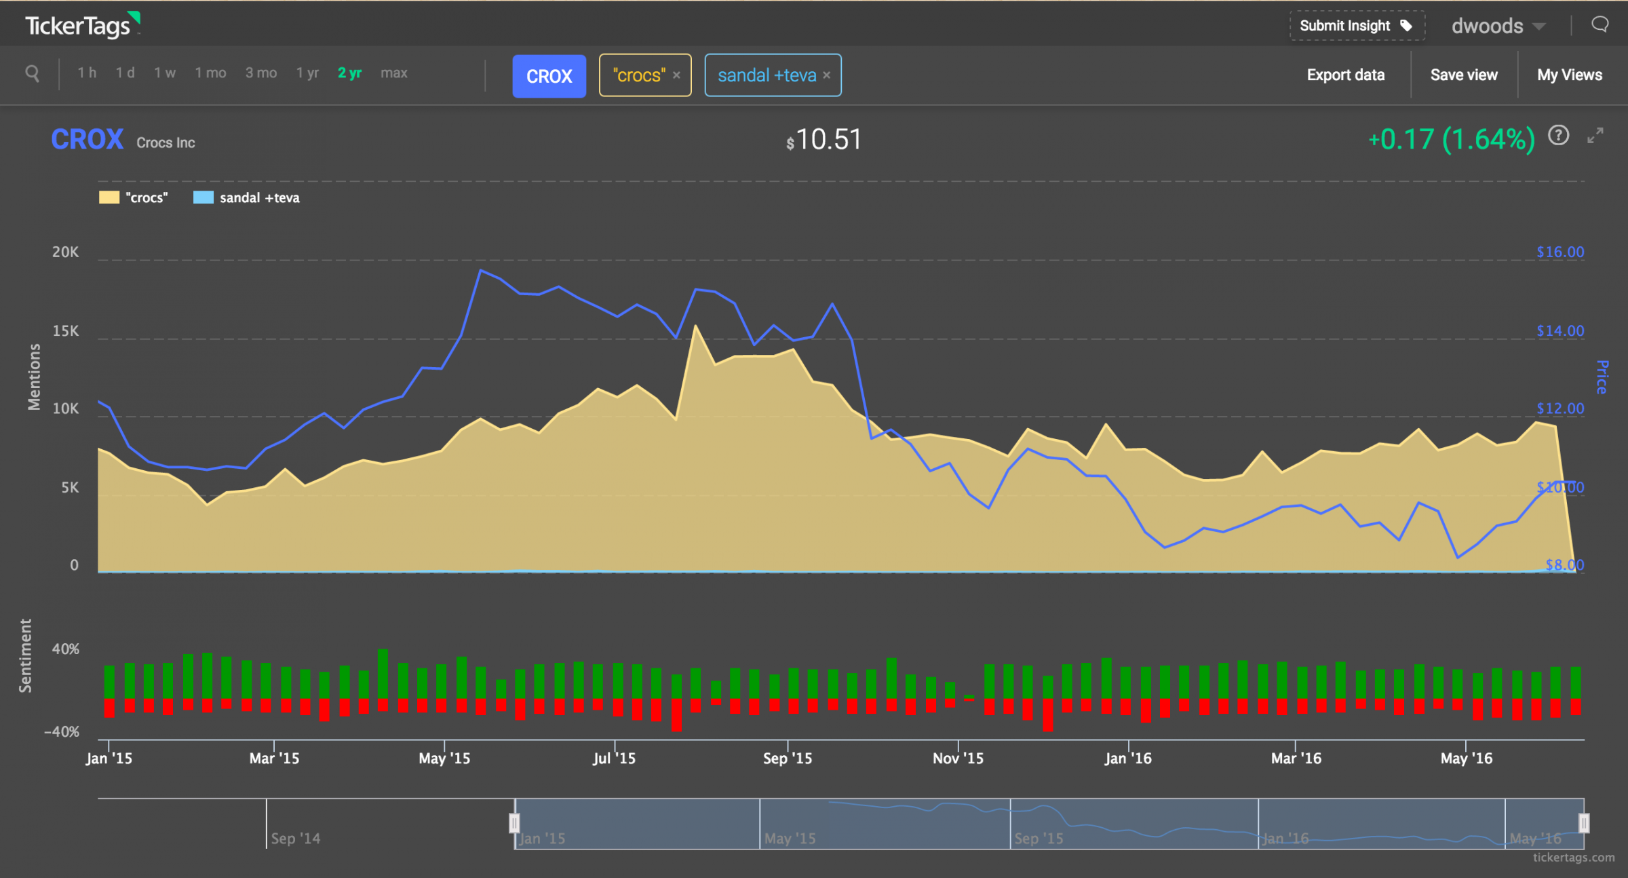Click the Sep '15 axis label
This screenshot has height=878, width=1628.
pyautogui.click(x=788, y=759)
